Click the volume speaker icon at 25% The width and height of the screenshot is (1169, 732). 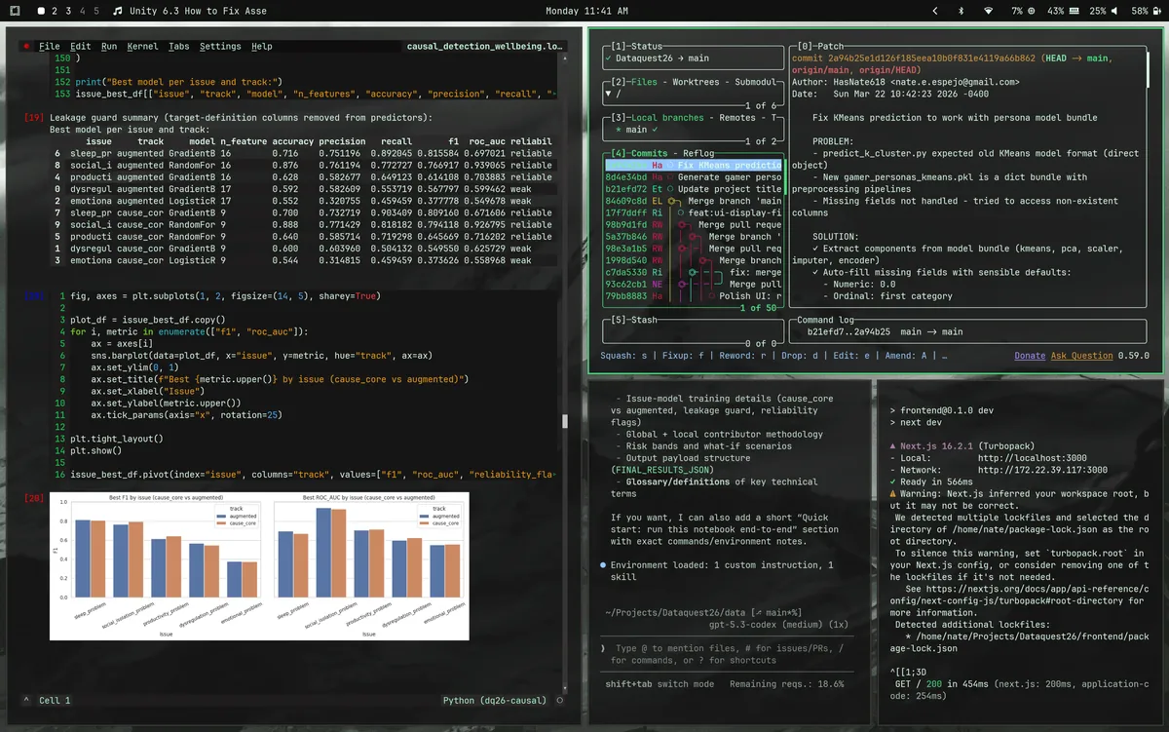tap(1114, 11)
